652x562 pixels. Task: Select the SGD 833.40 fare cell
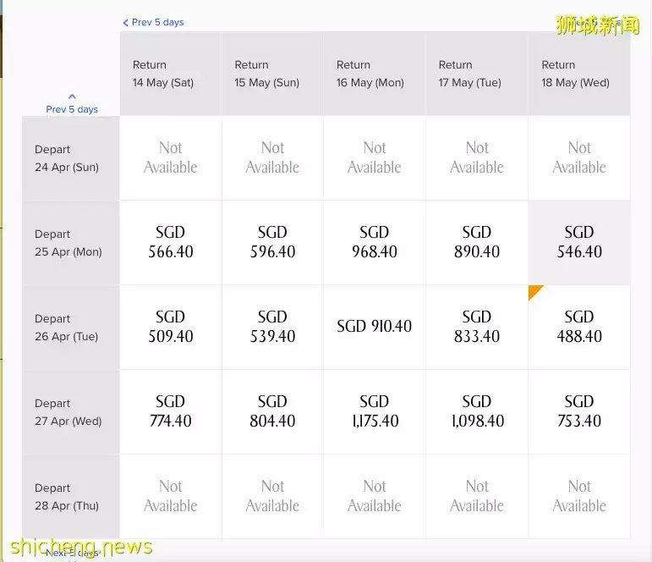click(477, 327)
